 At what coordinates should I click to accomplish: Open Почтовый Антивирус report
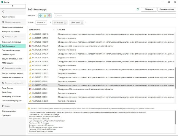click(11, 50)
